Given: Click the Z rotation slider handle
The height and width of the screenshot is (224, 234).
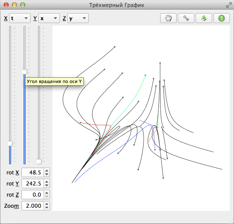Looking at the screenshot, I should pyautogui.click(x=39, y=161).
